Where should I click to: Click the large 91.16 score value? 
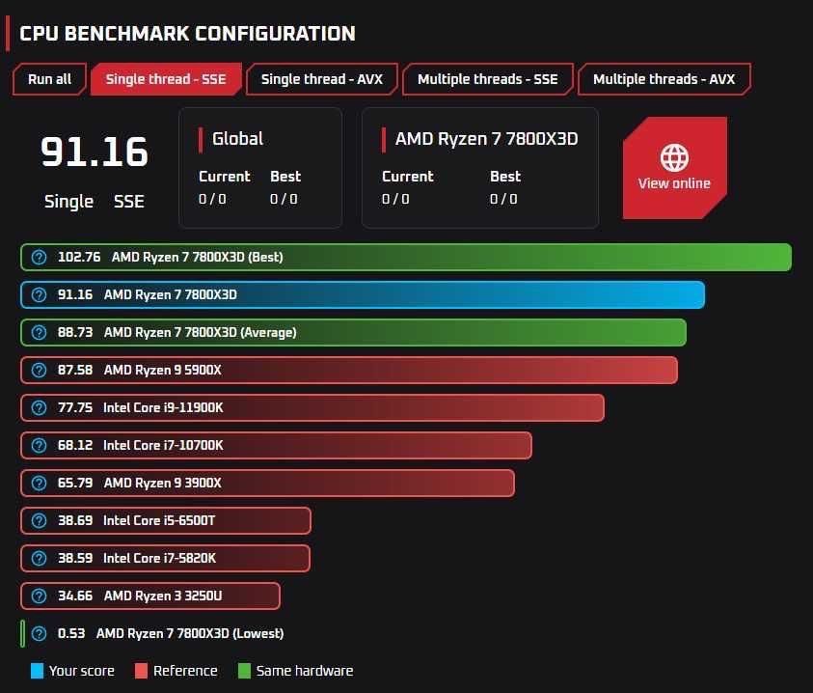[95, 152]
